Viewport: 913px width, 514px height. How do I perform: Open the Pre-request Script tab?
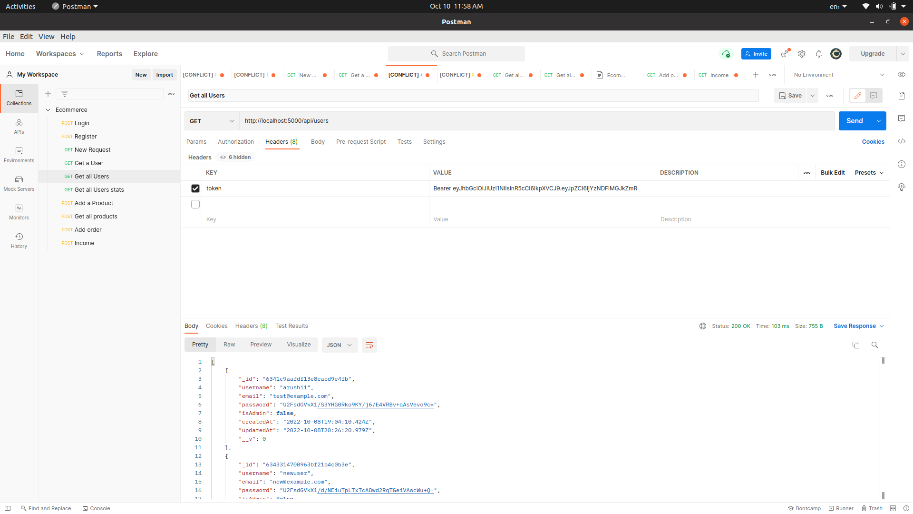361,142
